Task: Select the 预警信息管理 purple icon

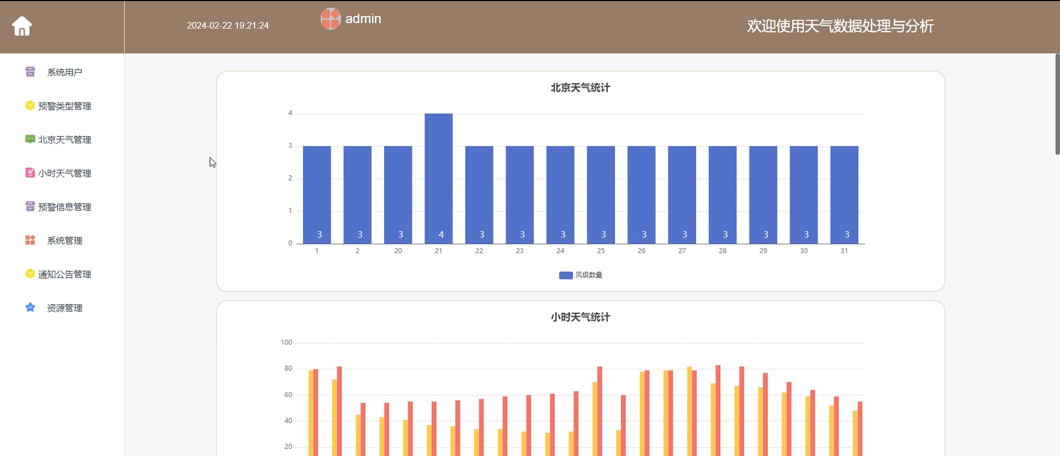Action: [30, 206]
